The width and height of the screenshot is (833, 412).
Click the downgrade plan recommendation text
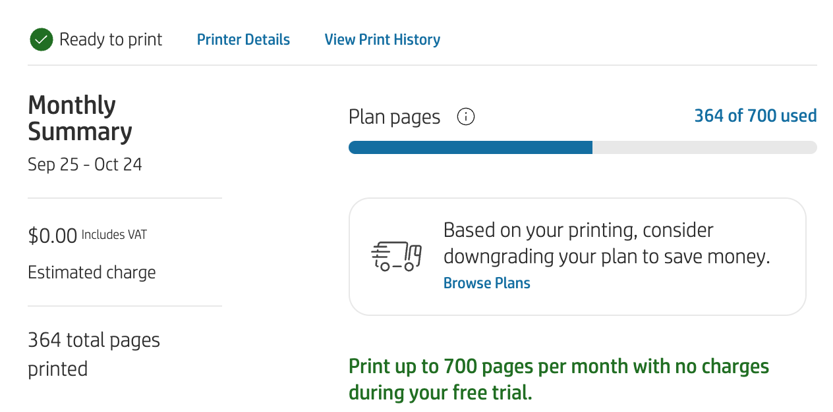coord(606,244)
